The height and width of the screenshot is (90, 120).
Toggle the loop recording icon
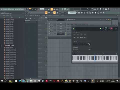[x=57, y=9]
